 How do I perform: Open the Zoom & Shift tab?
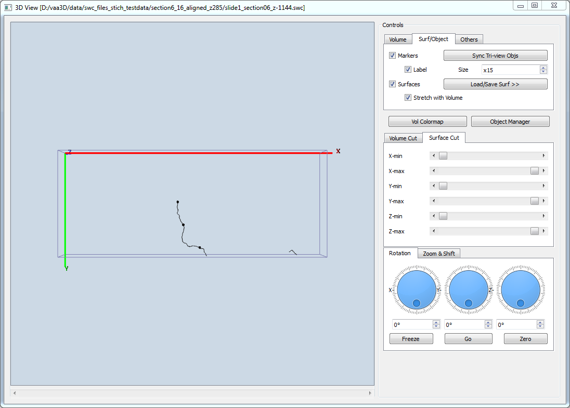coord(439,254)
